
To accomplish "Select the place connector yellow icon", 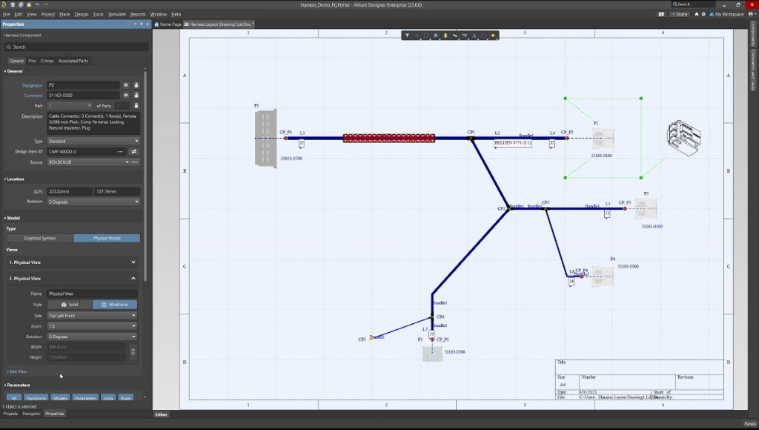I will tap(445, 36).
